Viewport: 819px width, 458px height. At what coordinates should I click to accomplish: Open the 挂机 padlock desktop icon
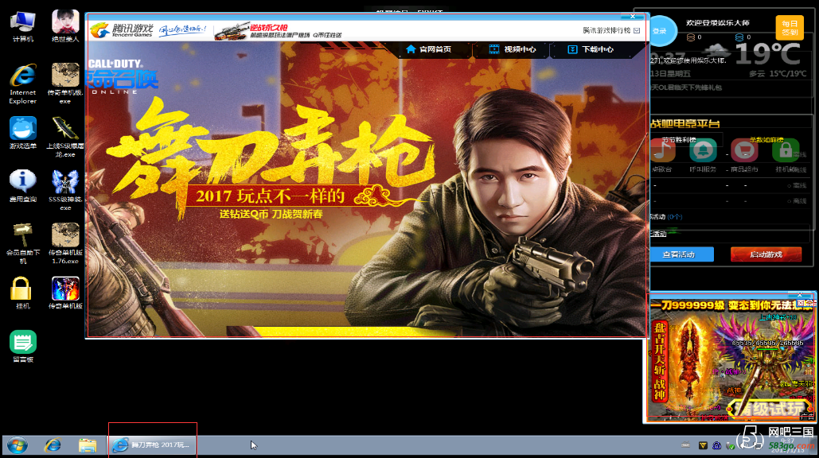pos(21,293)
